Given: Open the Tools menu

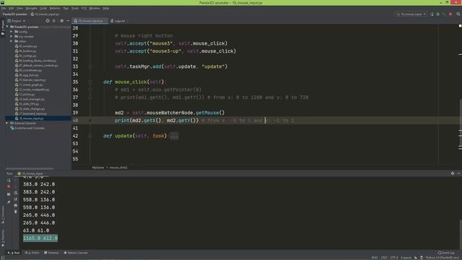Looking at the screenshot, I should coord(75,8).
